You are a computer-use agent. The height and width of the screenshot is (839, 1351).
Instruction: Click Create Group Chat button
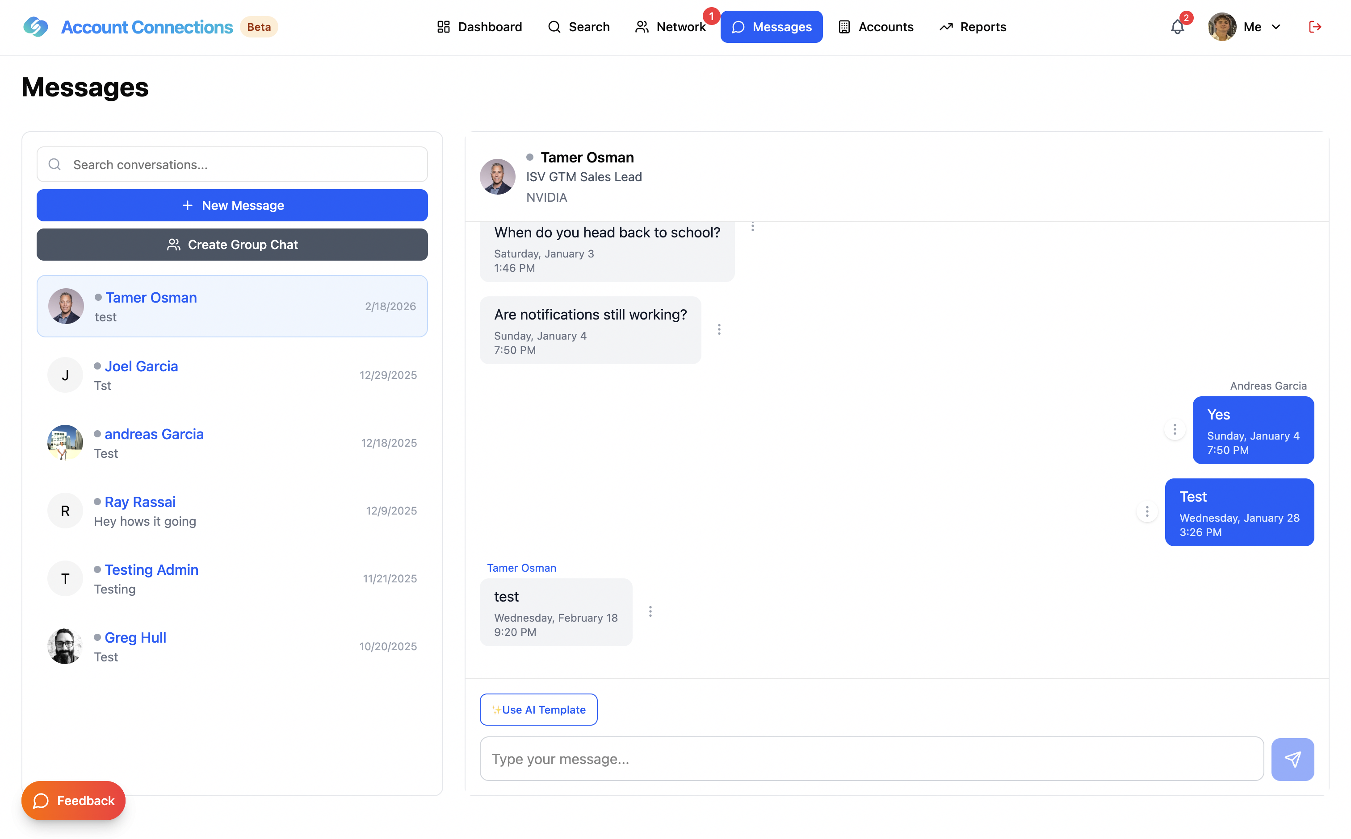coord(232,245)
